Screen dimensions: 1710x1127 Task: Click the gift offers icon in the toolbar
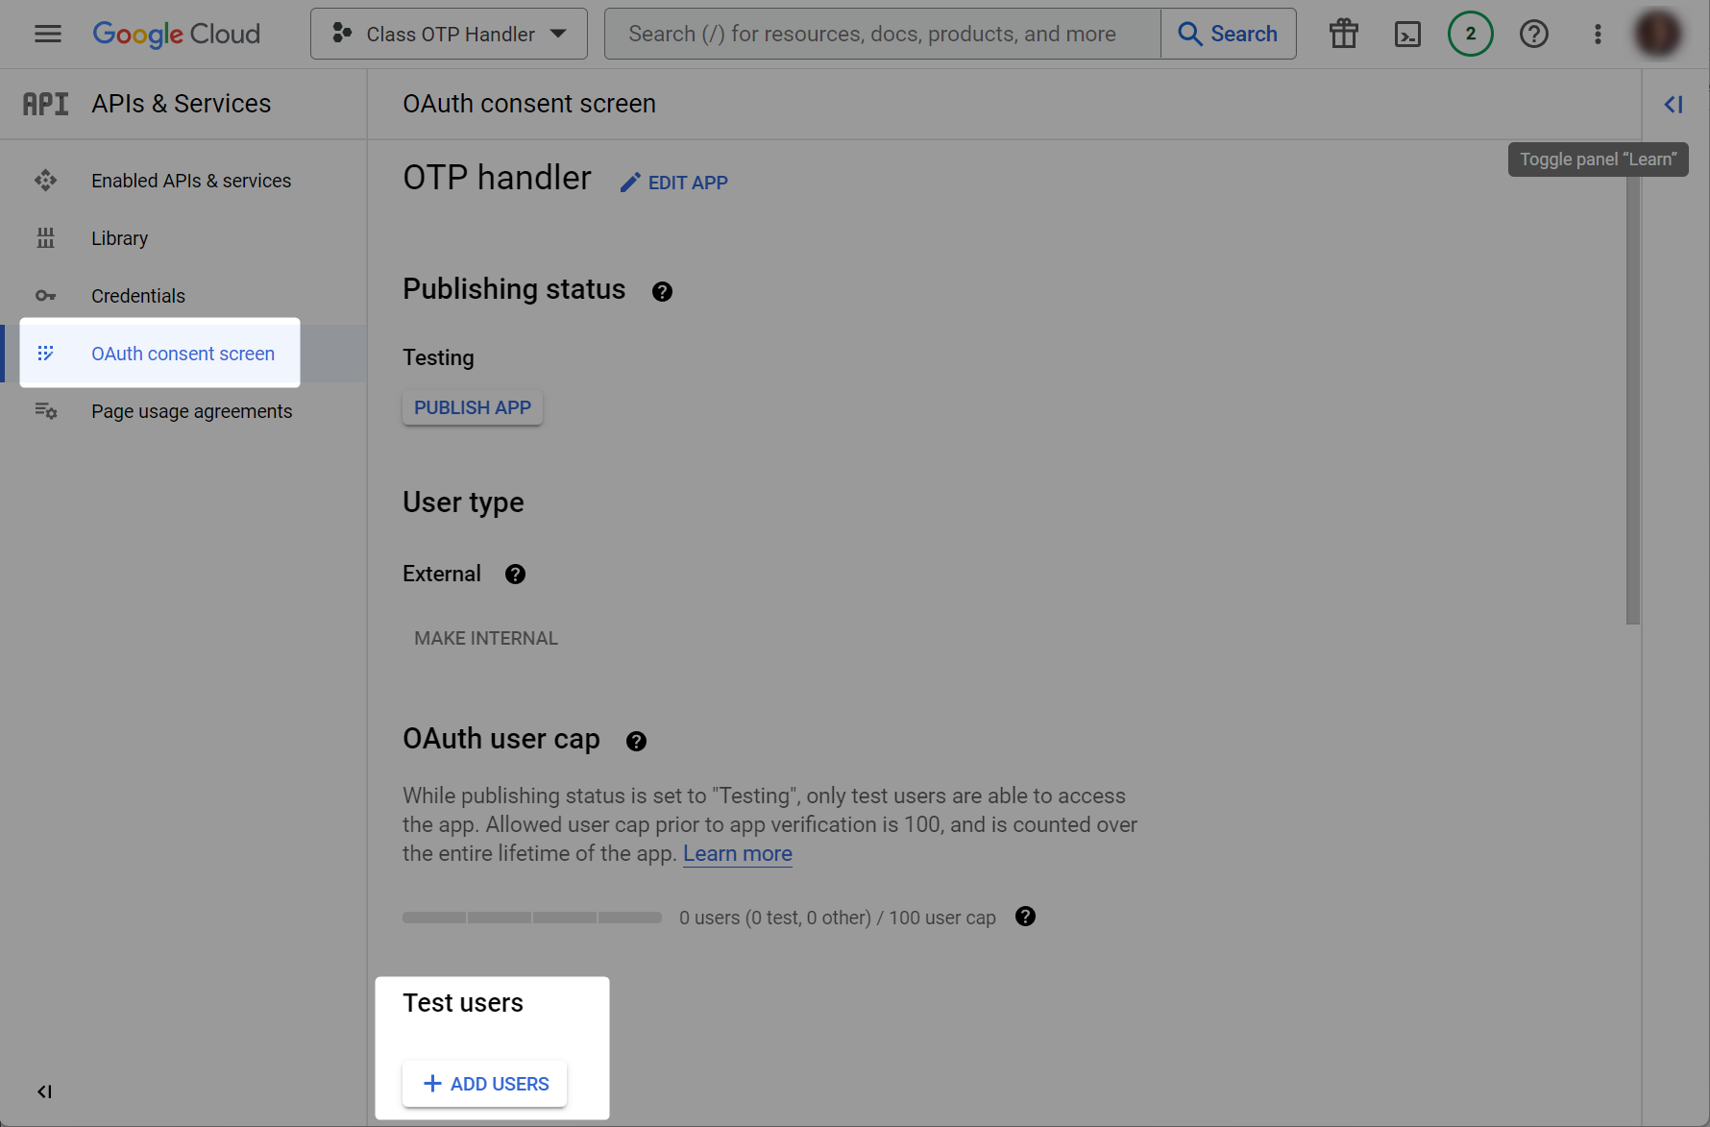coord(1343,34)
